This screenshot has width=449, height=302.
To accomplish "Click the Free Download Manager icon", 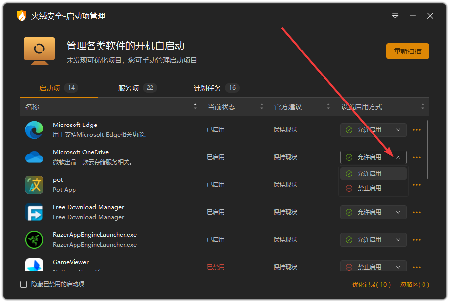I will (34, 212).
